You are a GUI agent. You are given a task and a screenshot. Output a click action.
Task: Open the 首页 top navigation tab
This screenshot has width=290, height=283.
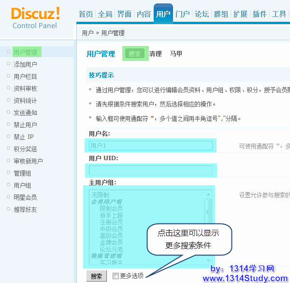tap(86, 14)
